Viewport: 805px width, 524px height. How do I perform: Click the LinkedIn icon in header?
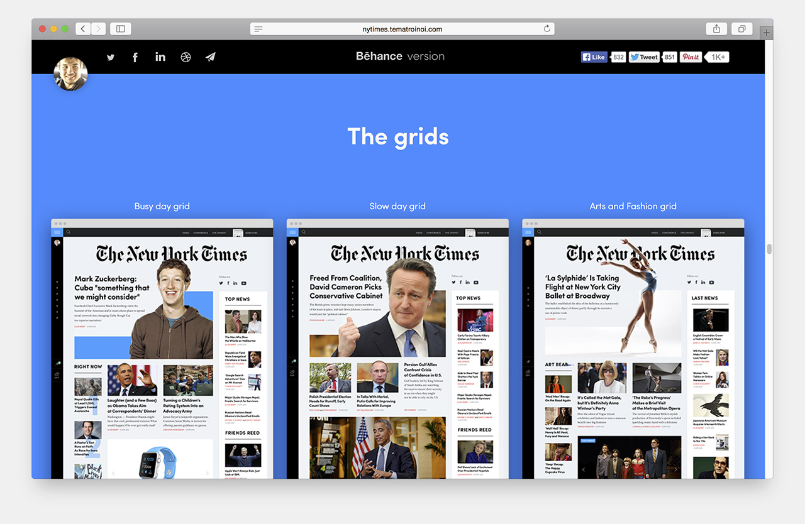(160, 57)
